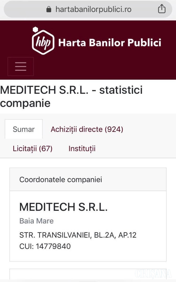
Task: Click the STR. TRANSILVANIEI address line
Action: (x=78, y=235)
